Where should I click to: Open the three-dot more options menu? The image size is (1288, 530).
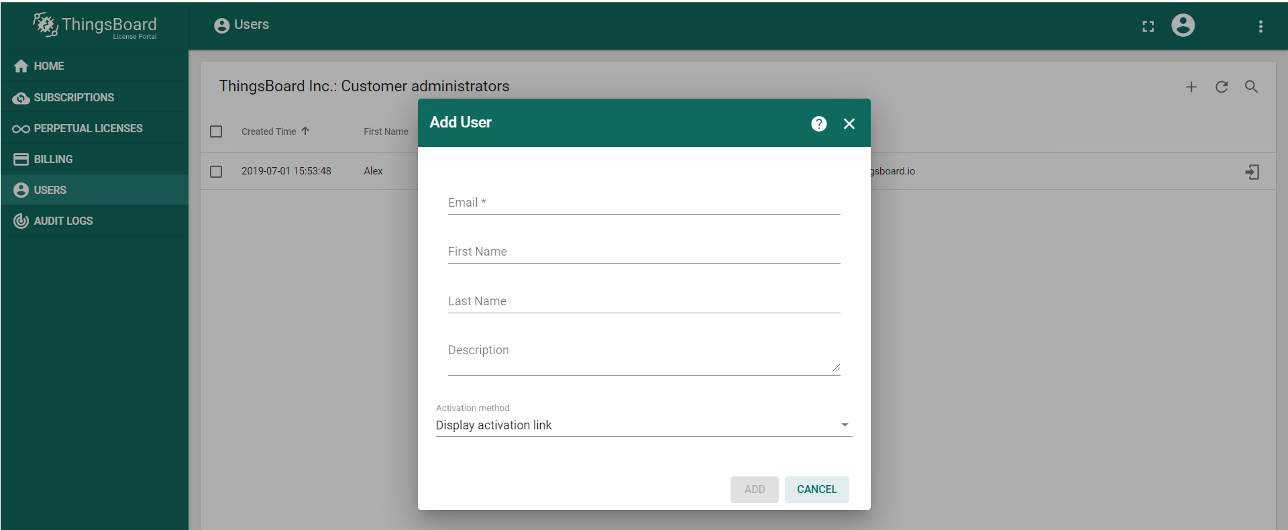1260,26
